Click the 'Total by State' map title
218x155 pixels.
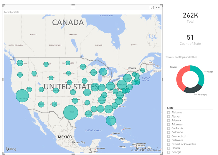coord(11,12)
